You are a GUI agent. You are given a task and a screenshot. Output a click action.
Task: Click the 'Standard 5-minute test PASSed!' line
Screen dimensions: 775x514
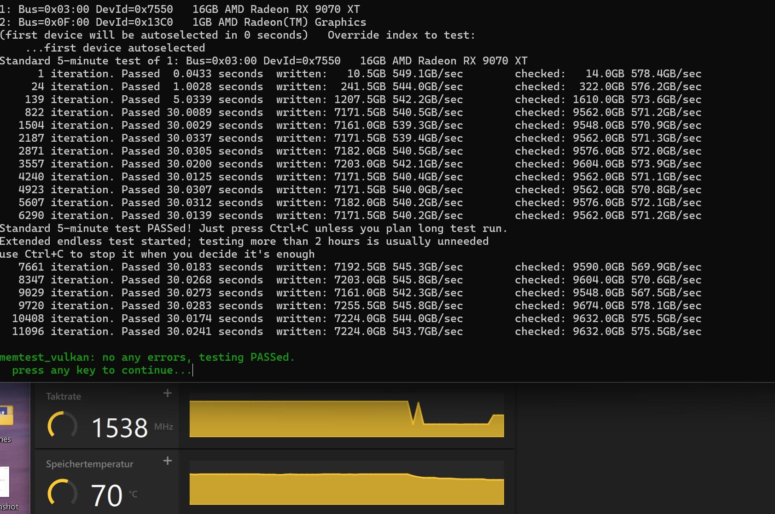[x=253, y=228]
